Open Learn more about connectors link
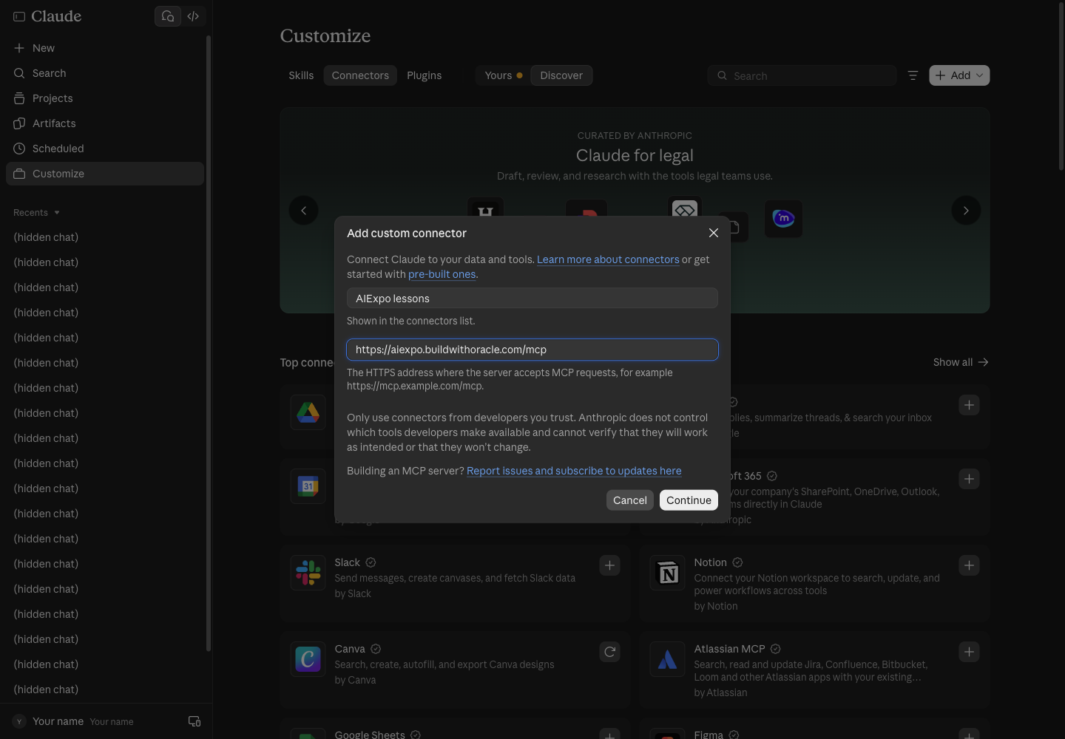Image resolution: width=1065 pixels, height=739 pixels. point(608,259)
